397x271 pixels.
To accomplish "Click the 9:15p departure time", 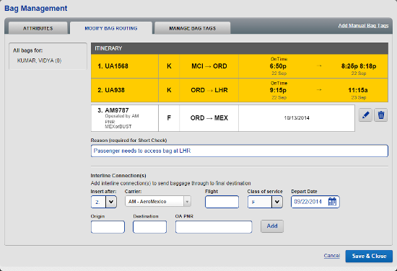I will pos(278,90).
